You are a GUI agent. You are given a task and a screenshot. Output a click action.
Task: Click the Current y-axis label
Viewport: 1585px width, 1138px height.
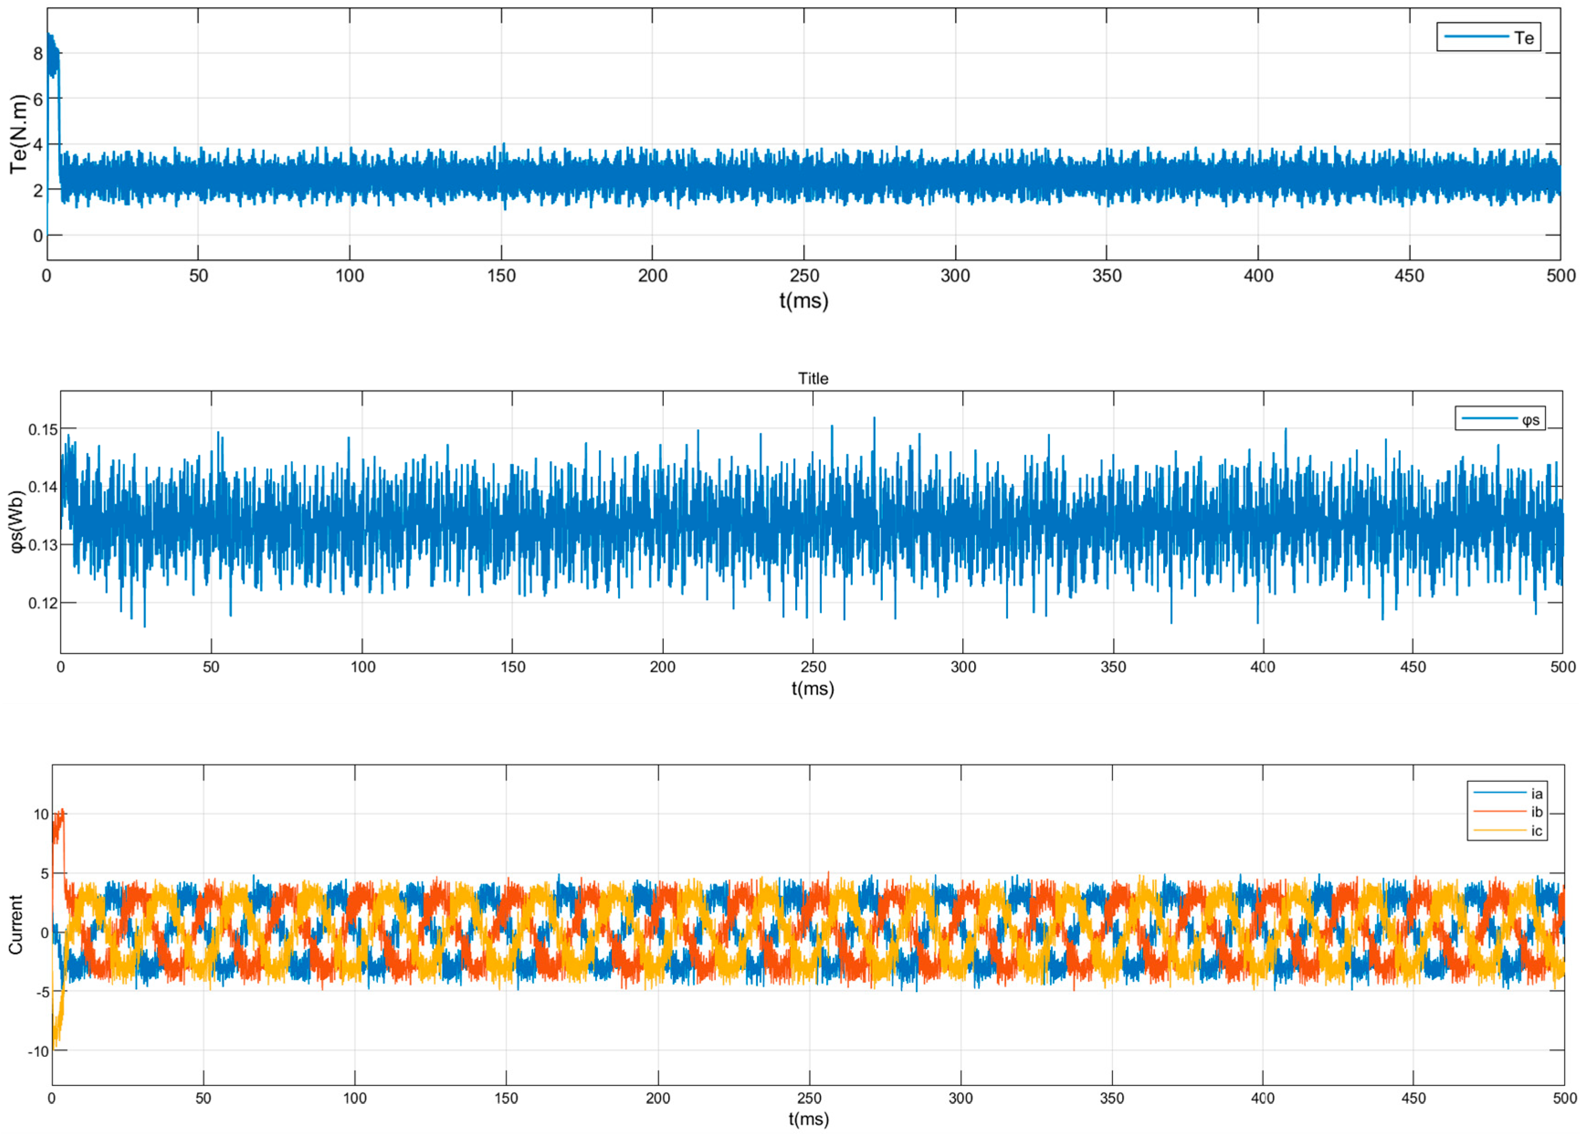click(x=16, y=925)
